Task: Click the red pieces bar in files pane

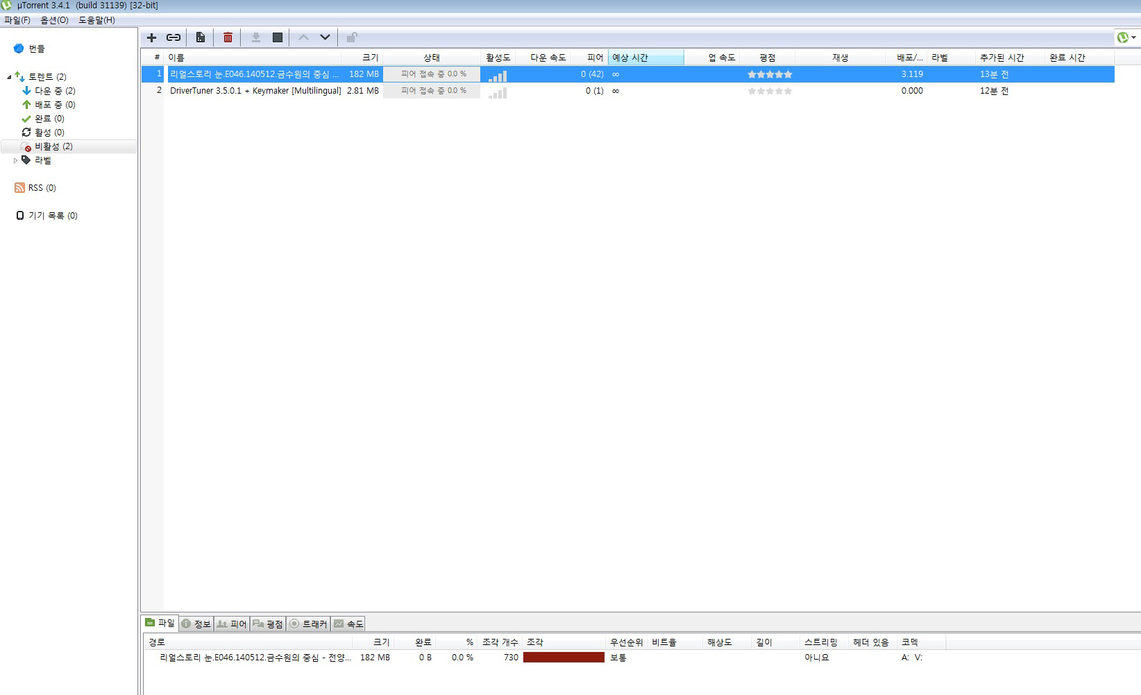Action: click(x=564, y=658)
